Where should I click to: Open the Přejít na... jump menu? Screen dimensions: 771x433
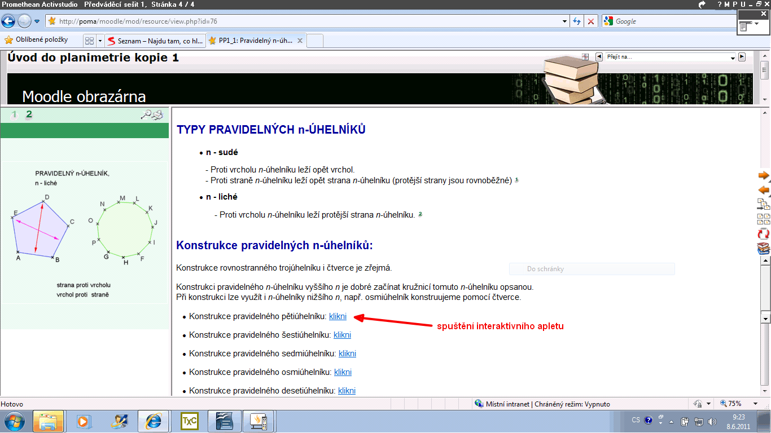[x=671, y=57]
